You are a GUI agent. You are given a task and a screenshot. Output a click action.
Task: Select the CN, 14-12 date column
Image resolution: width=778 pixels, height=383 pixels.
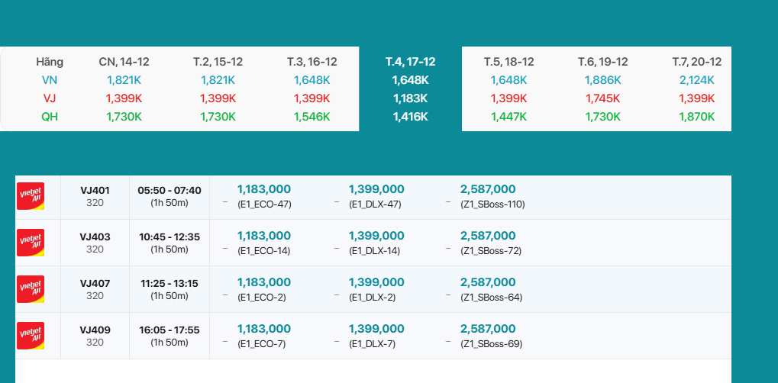pos(124,62)
